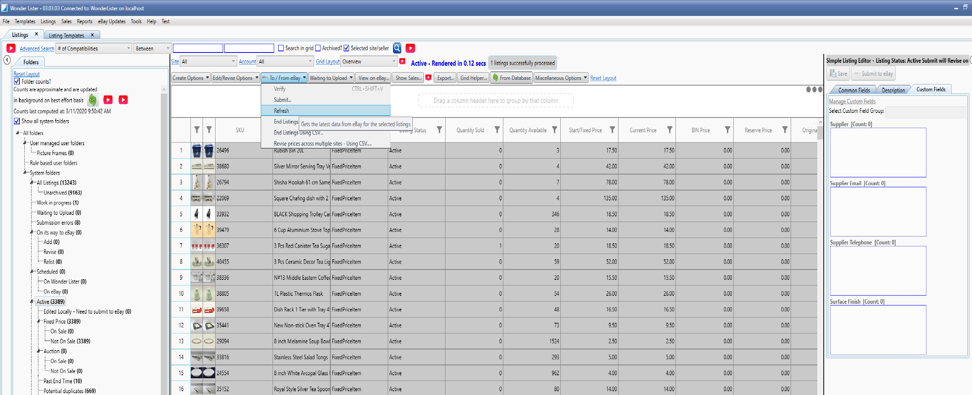Viewport: 972px width, 395px height.
Task: Click into Supplier custom field box
Action: click(x=878, y=152)
